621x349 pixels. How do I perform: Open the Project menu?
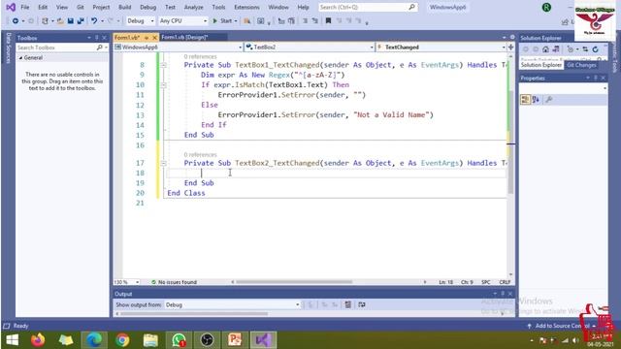(x=101, y=7)
